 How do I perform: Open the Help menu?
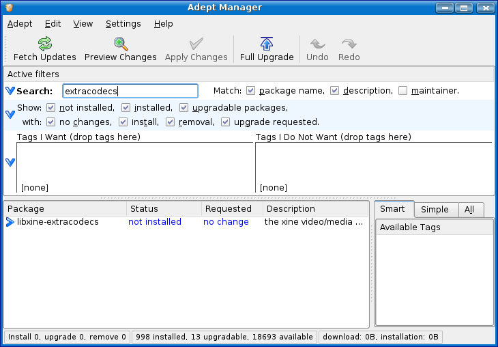pos(163,24)
